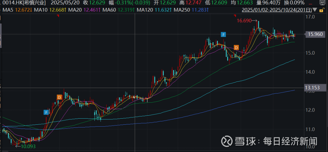Click the small red corner marker above chart at left

click(x=58, y=16)
